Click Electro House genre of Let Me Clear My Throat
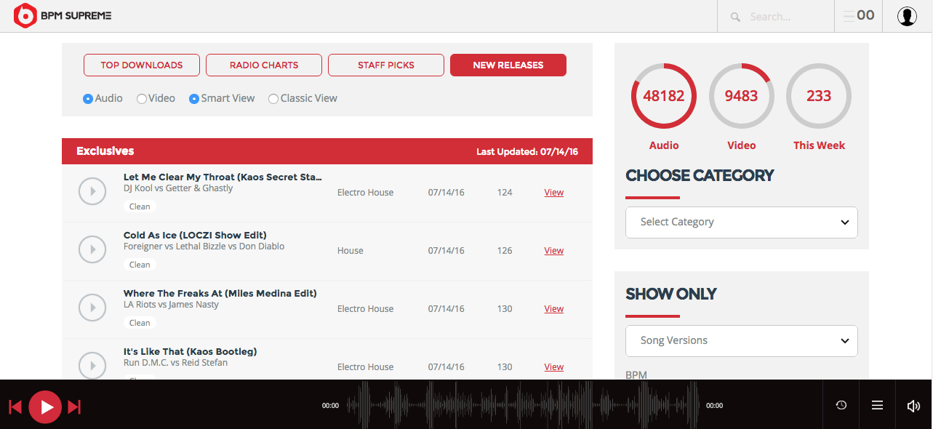Viewport: 933px width, 429px height. click(x=365, y=193)
